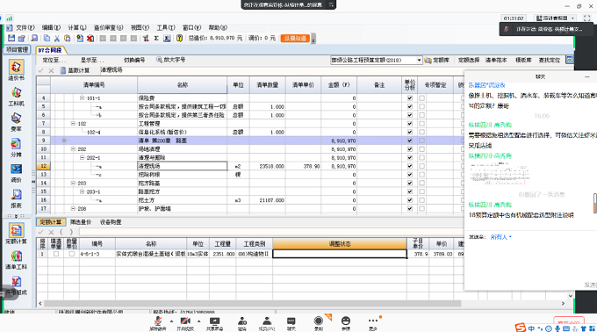Click the 基数计算 calculator icon
This screenshot has height=332, width=597.
(63, 70)
